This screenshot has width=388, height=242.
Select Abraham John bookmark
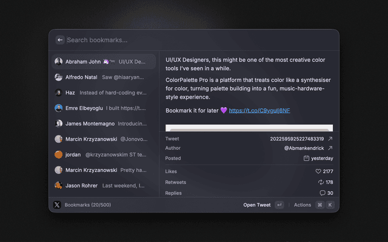coord(104,62)
